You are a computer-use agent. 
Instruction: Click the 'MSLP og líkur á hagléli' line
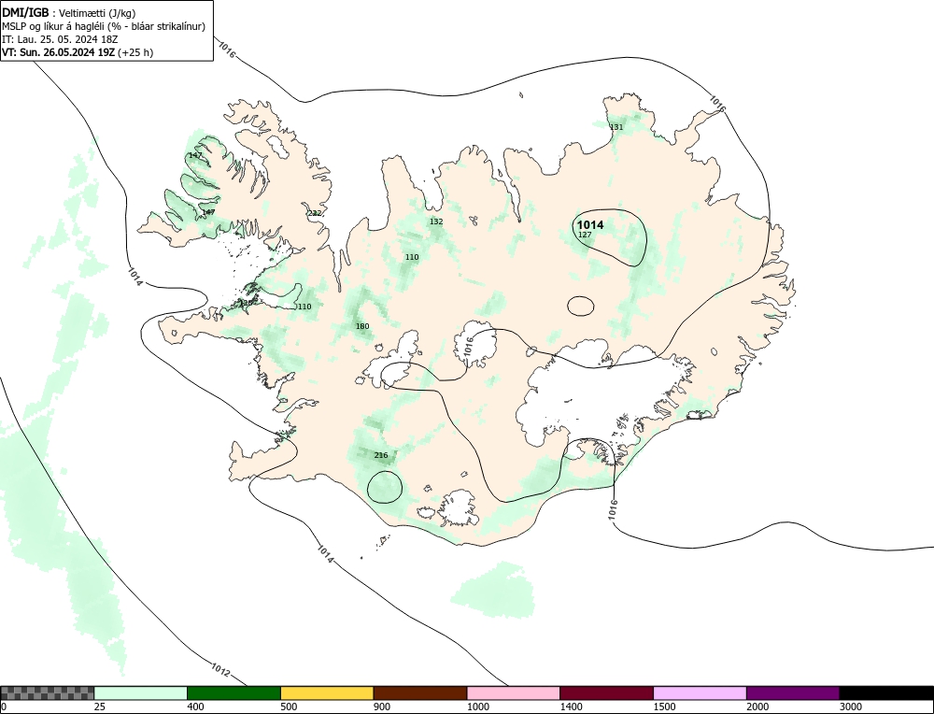point(104,26)
